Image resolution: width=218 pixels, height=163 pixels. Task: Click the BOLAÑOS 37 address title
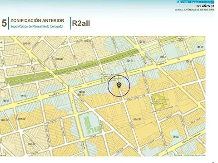point(205,6)
